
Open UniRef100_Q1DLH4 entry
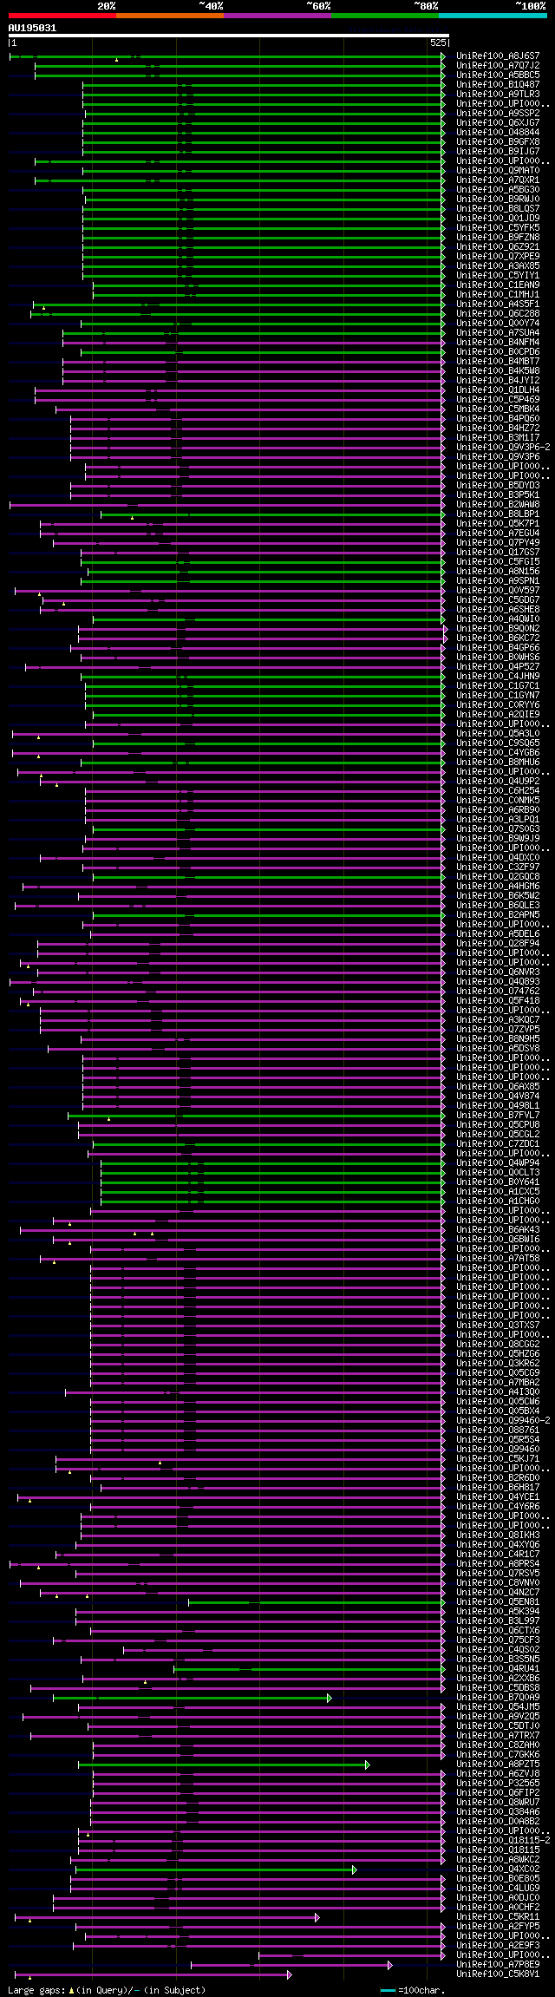498,390
